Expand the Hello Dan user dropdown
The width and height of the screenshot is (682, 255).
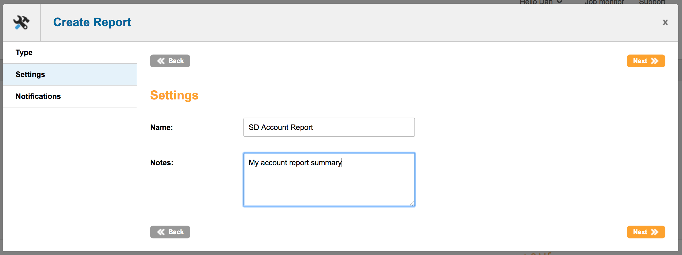[x=540, y=2]
